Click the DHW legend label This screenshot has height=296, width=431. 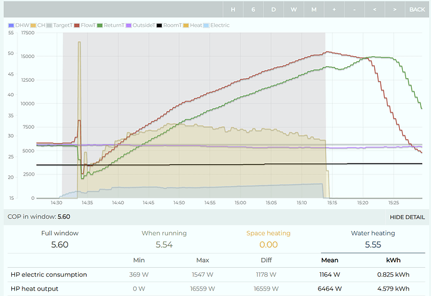pyautogui.click(x=22, y=25)
